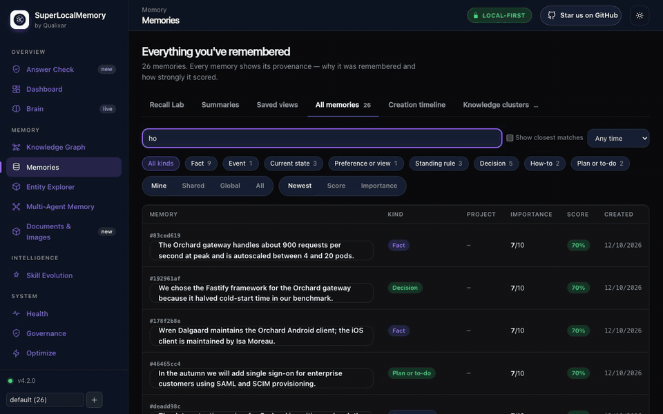Open memory about single sign-on plan
The image size is (663, 414).
261,379
